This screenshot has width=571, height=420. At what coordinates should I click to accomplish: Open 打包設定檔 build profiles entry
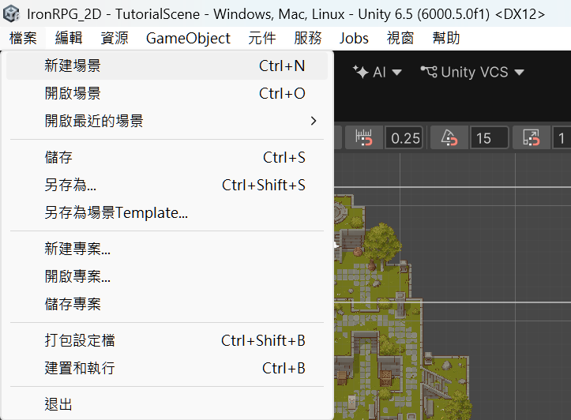[167, 341]
